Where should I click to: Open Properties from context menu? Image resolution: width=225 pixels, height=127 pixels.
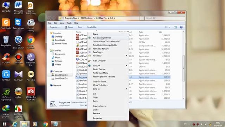pyautogui.click(x=108, y=119)
